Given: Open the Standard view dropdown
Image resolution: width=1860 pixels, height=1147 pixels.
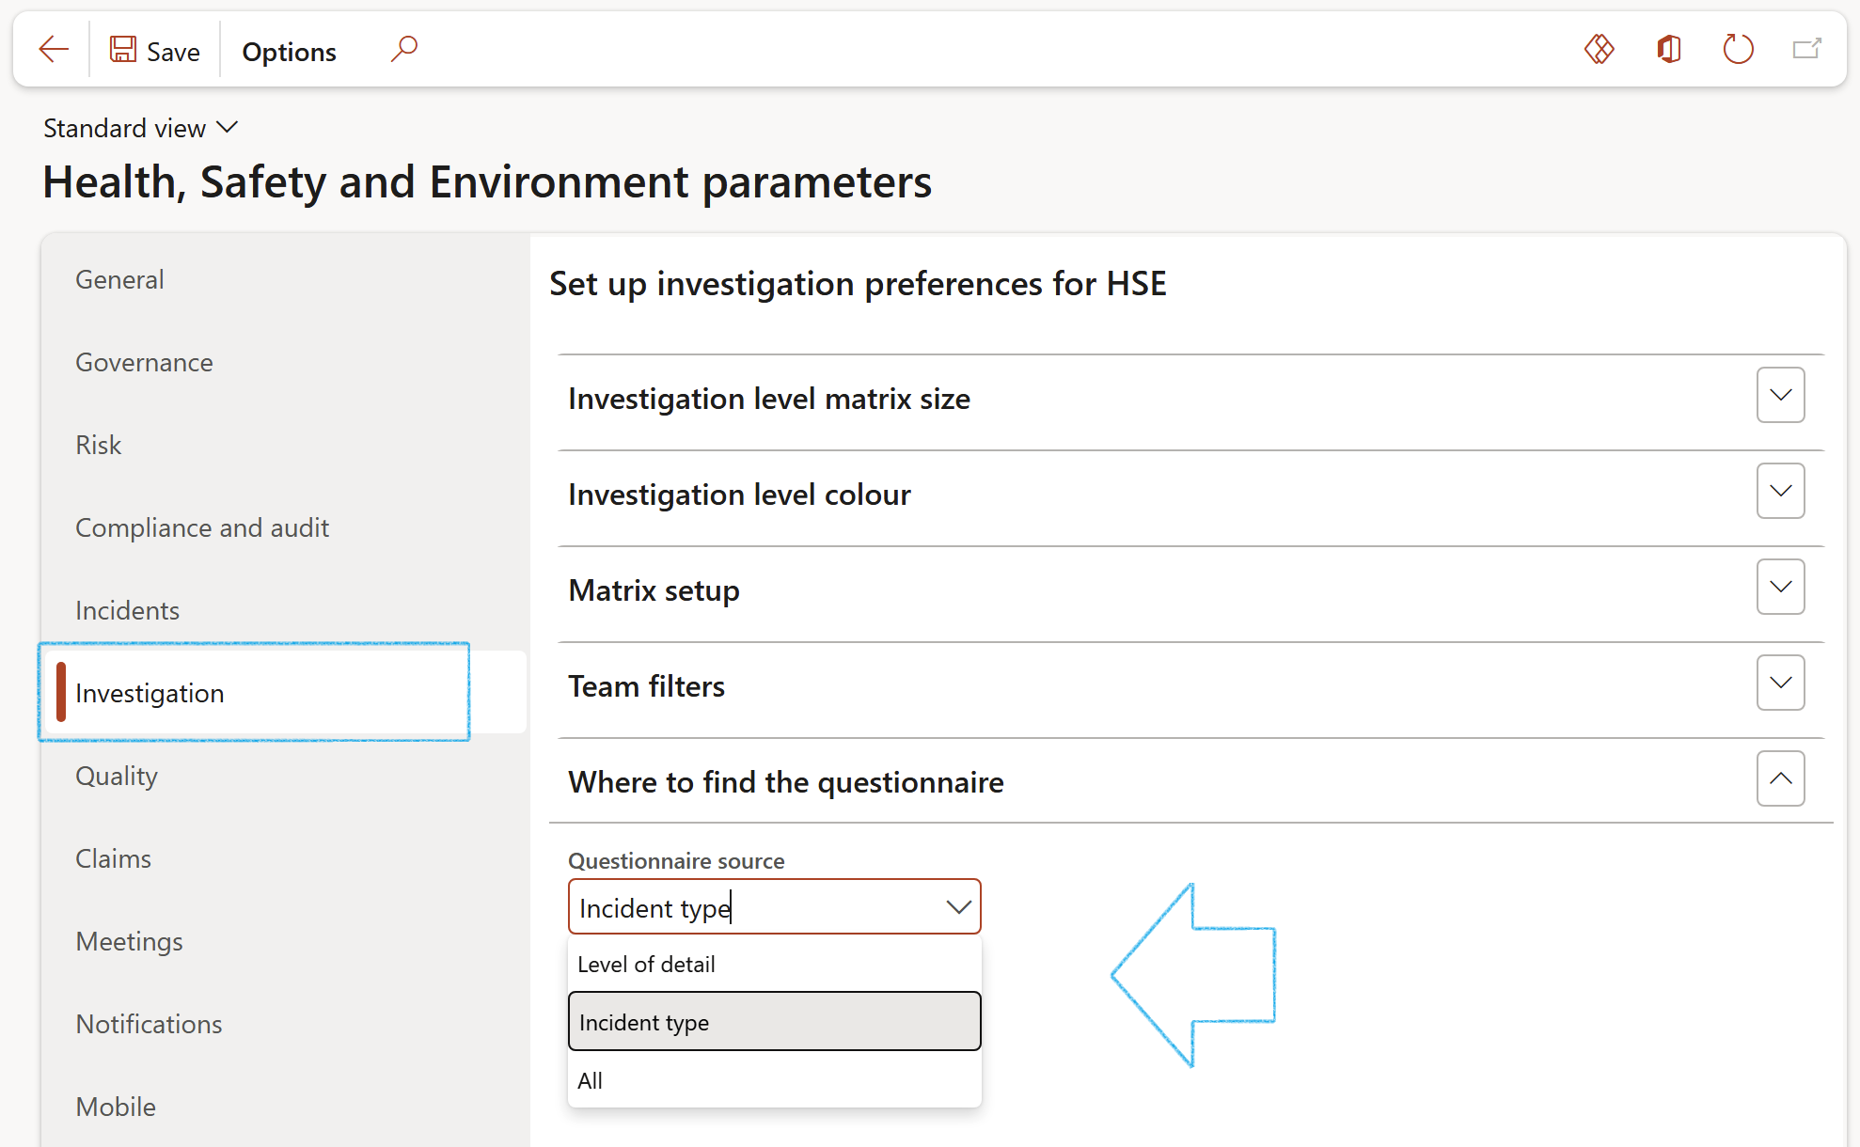Looking at the screenshot, I should point(141,128).
